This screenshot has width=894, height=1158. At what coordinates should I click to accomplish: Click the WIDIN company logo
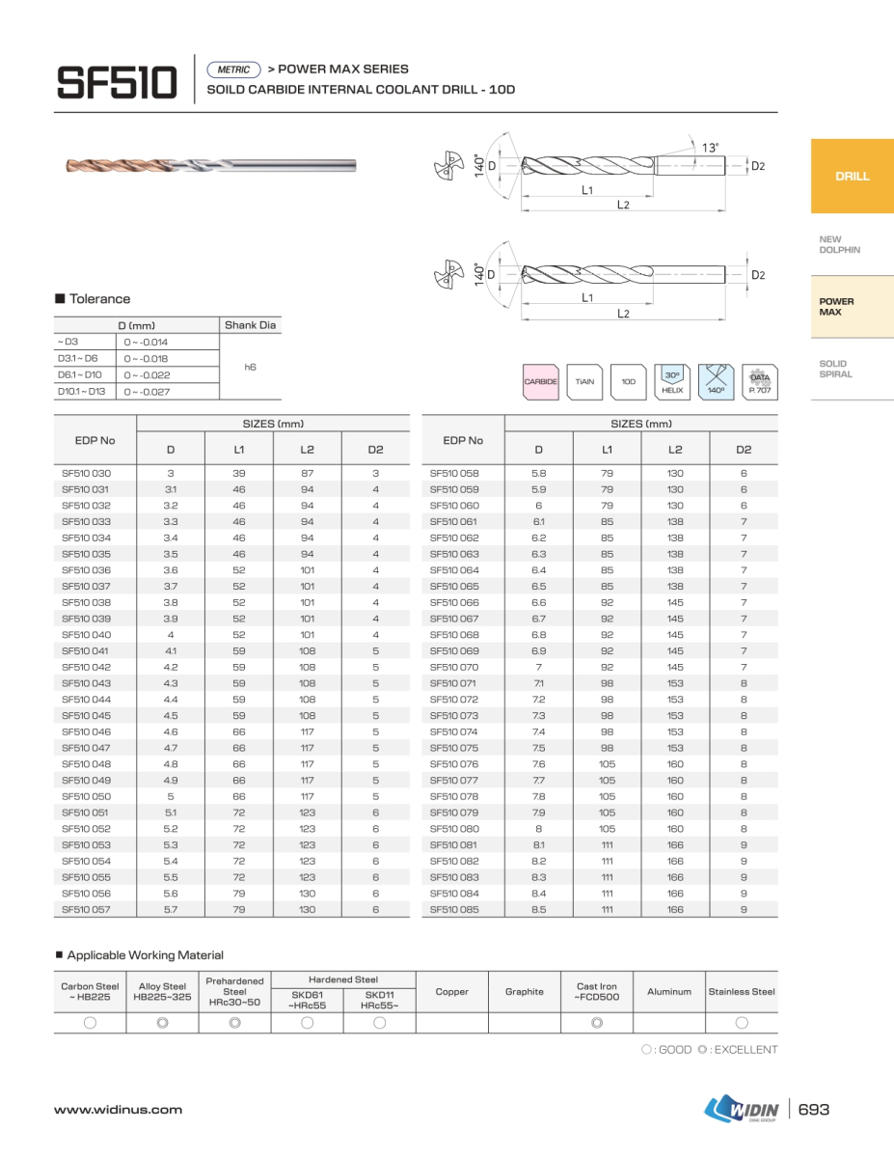click(743, 1109)
